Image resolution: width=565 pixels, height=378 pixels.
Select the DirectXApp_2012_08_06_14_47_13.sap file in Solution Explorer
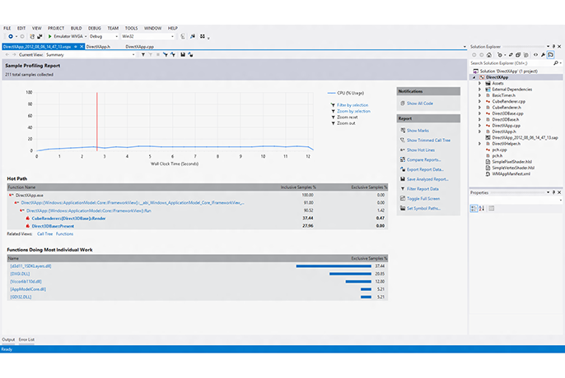[x=525, y=137]
